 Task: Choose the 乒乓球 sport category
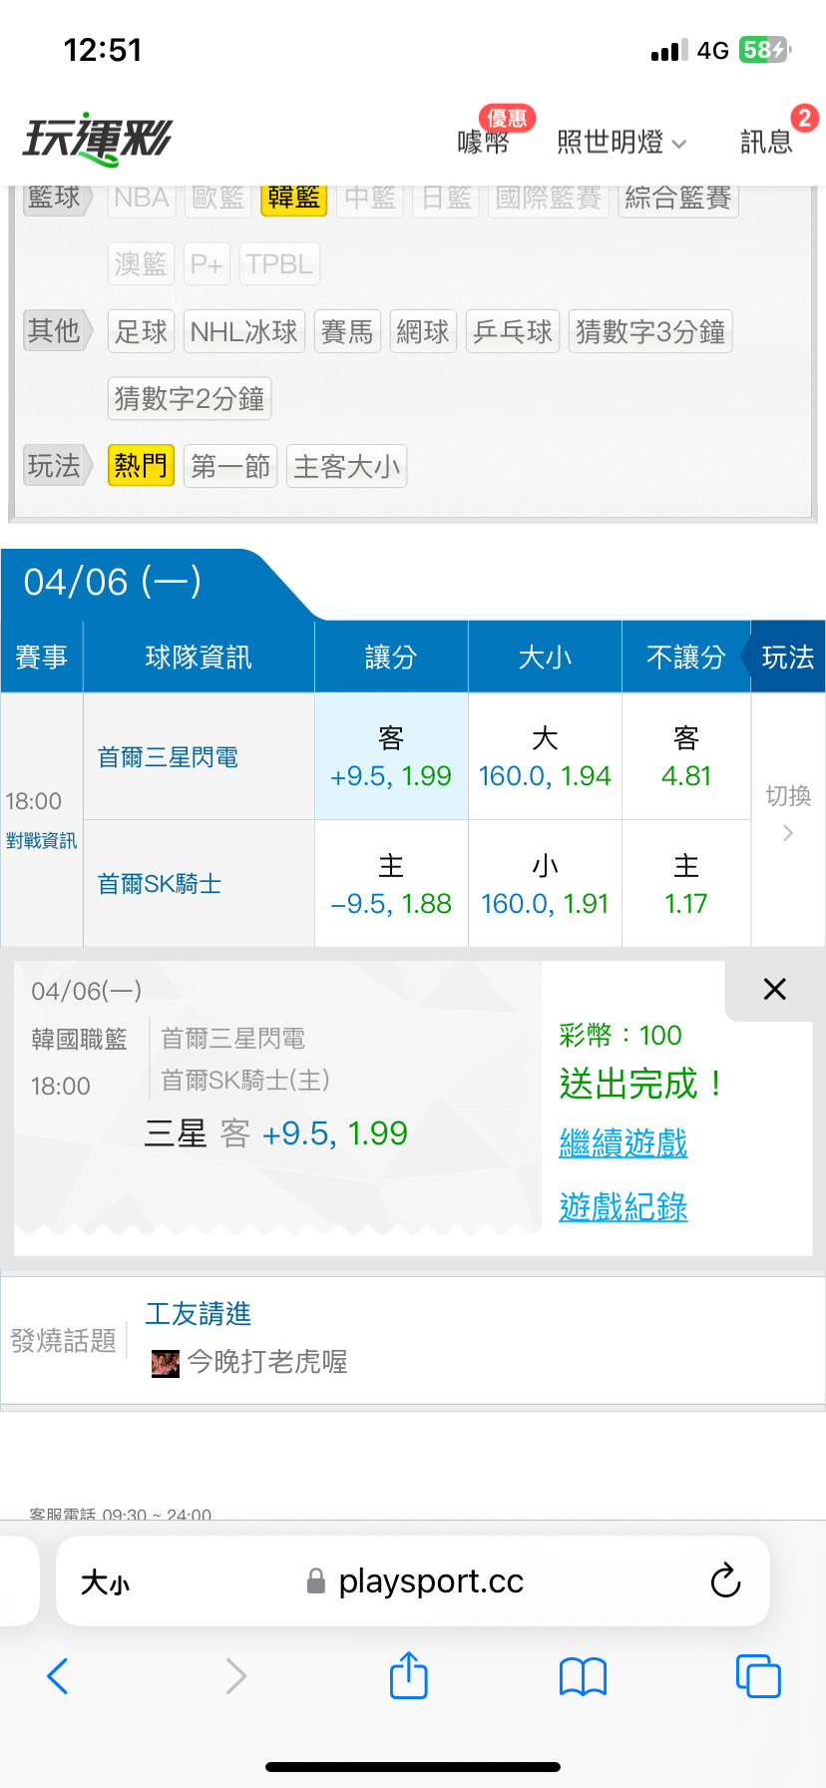tap(513, 331)
